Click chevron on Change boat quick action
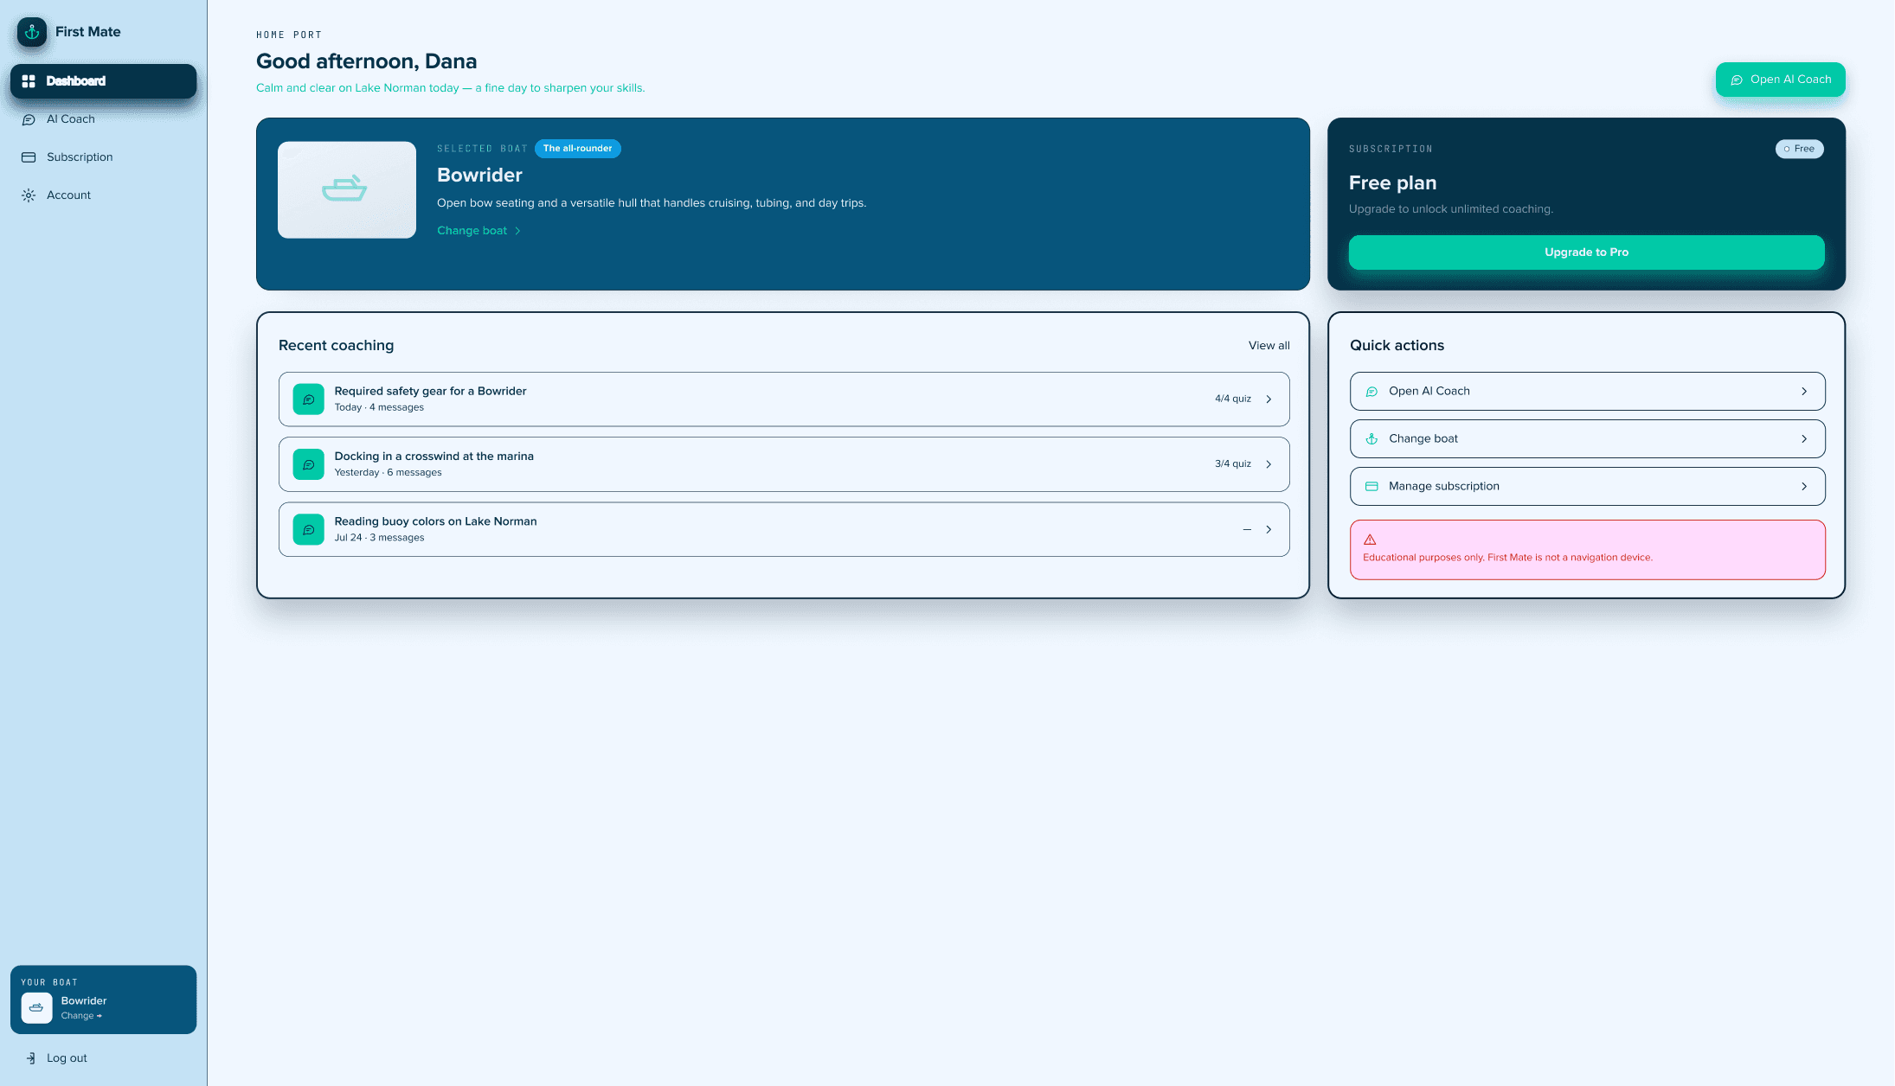 (x=1804, y=439)
